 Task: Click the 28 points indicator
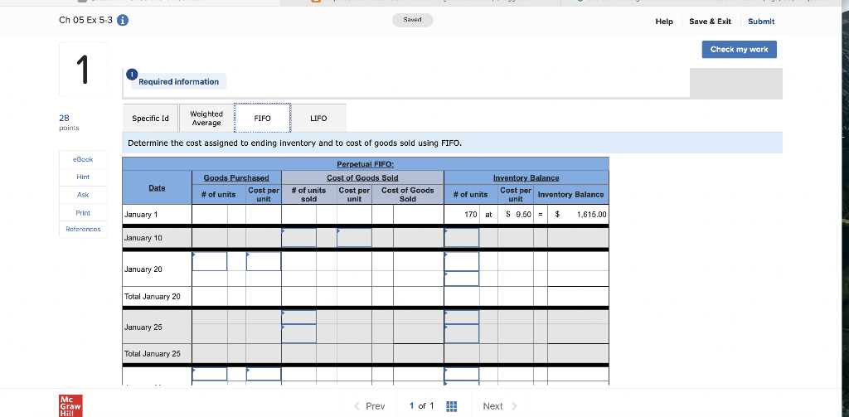[x=69, y=123]
